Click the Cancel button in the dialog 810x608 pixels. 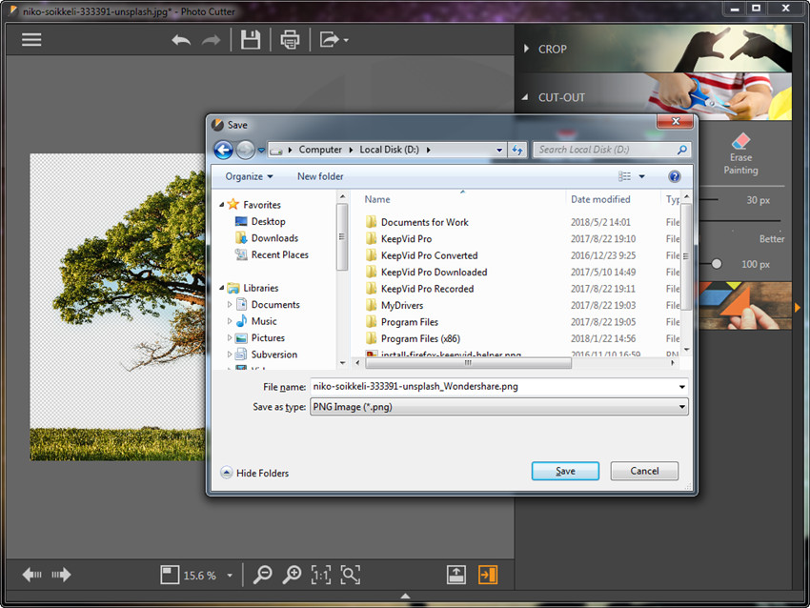644,471
